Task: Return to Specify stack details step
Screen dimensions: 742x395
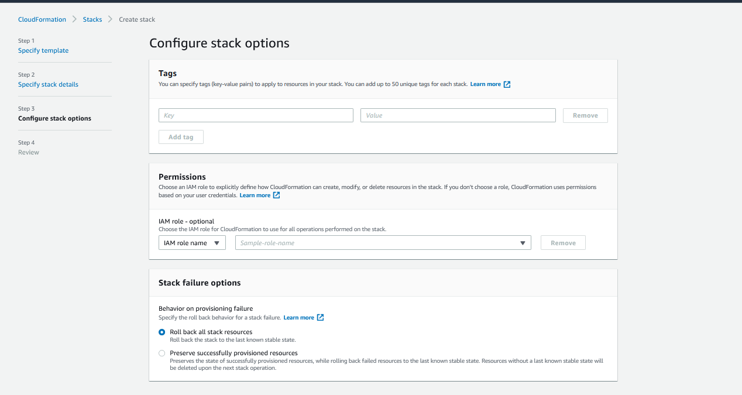Action: pos(48,84)
